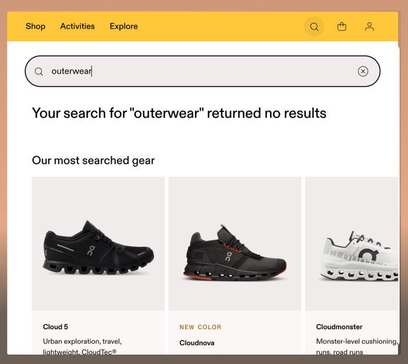Image resolution: width=408 pixels, height=364 pixels.
Task: Focus the search field containing "outerwear"
Action: point(200,71)
